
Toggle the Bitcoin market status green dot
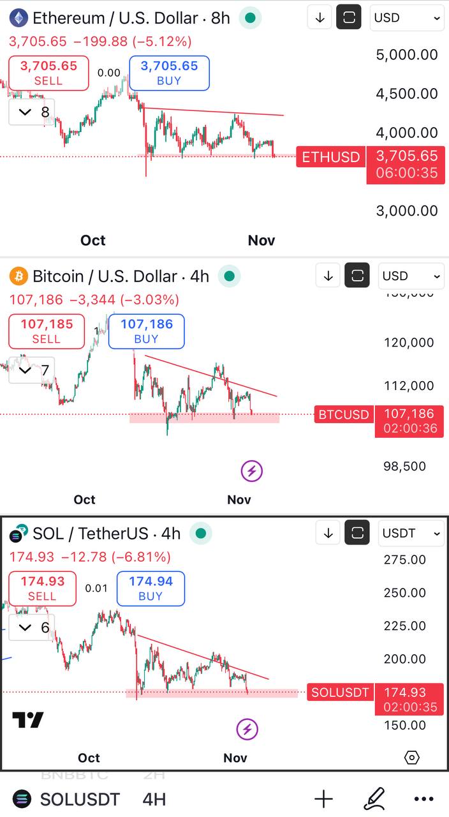230,276
